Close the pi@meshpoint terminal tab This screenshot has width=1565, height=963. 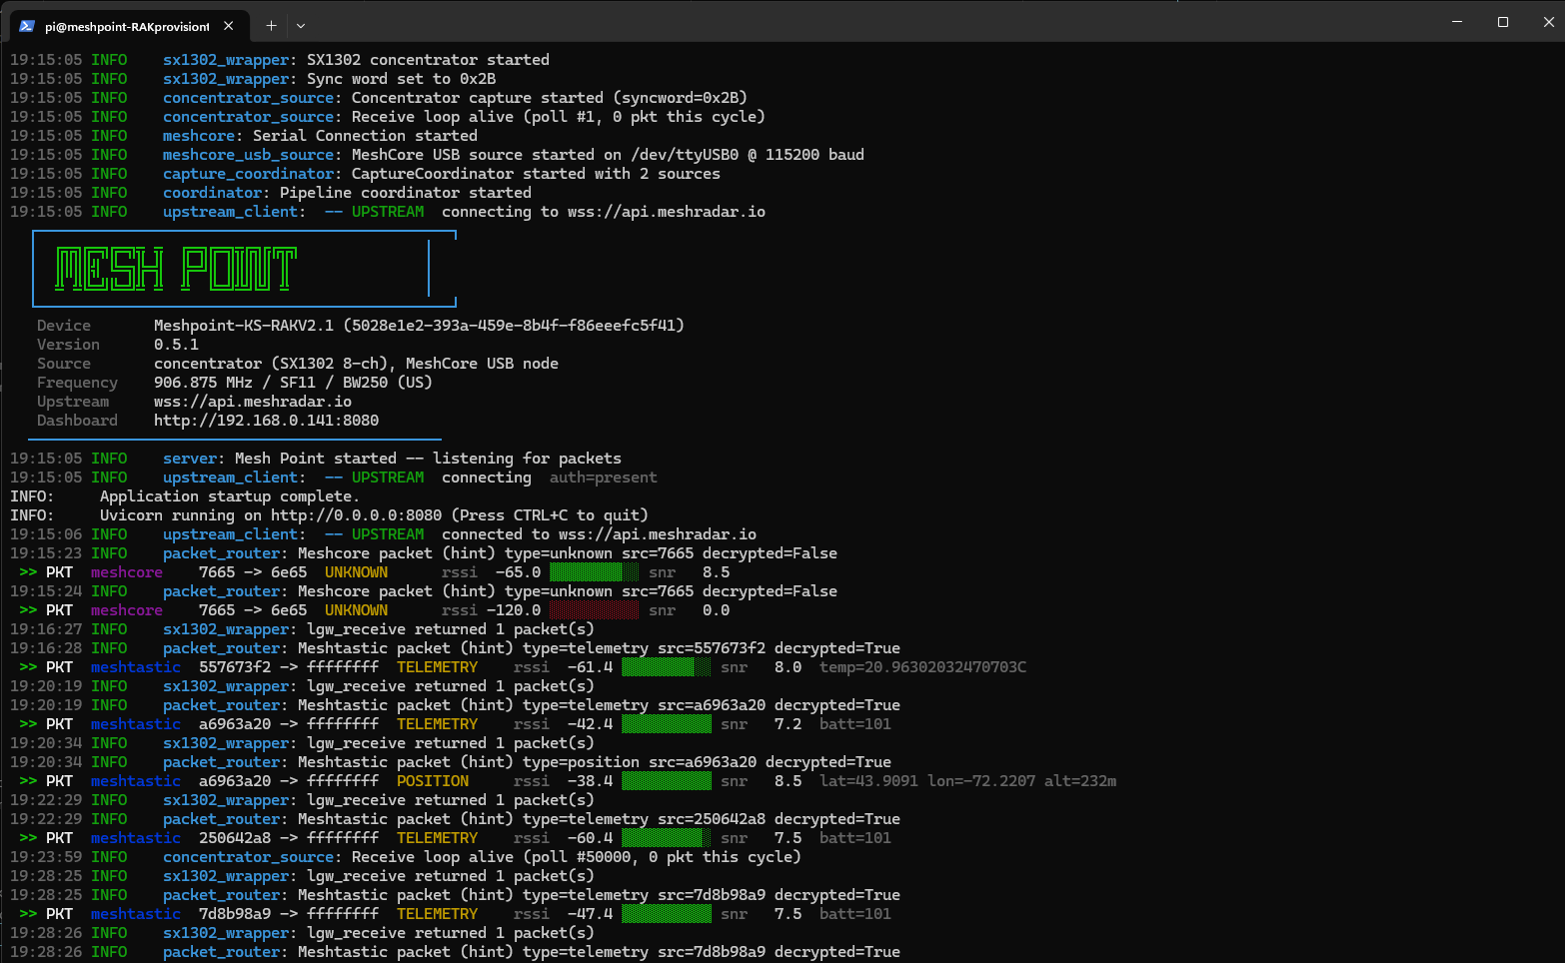click(229, 26)
